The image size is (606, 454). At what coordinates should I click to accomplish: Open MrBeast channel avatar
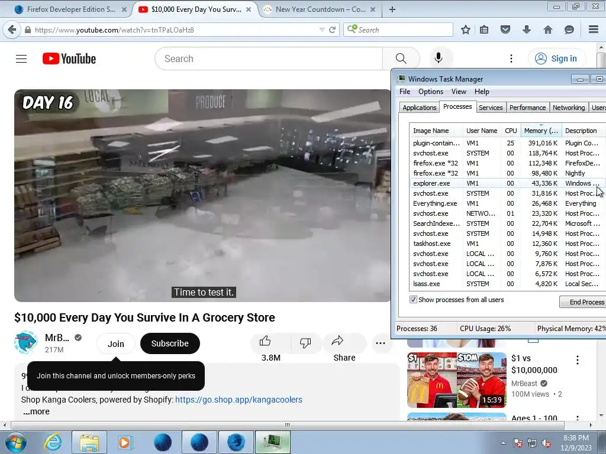click(x=25, y=342)
